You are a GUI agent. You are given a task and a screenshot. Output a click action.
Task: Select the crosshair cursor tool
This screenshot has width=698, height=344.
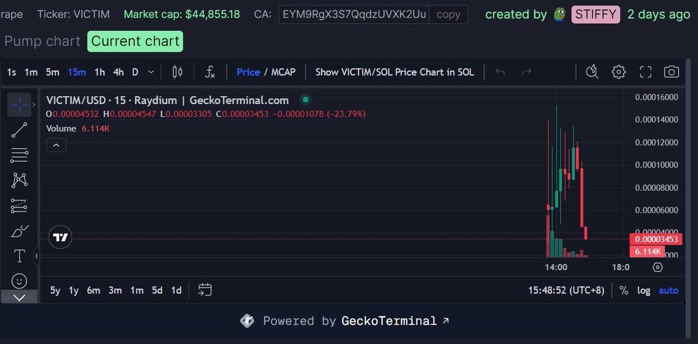tap(19, 105)
